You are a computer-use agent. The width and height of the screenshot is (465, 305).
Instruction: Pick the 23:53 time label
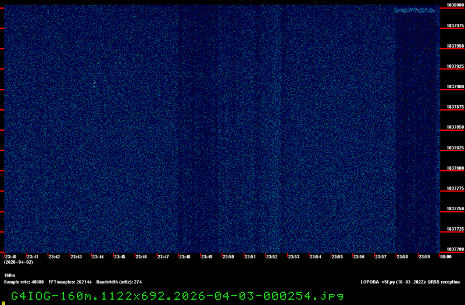(294, 257)
